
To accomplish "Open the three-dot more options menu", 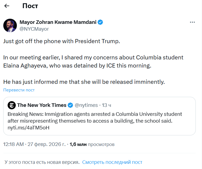I will (x=192, y=22).
